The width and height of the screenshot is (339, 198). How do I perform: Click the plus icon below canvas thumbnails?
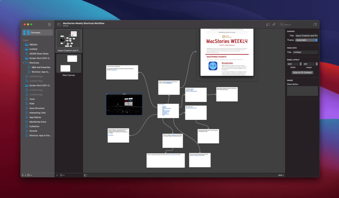click(x=57, y=175)
